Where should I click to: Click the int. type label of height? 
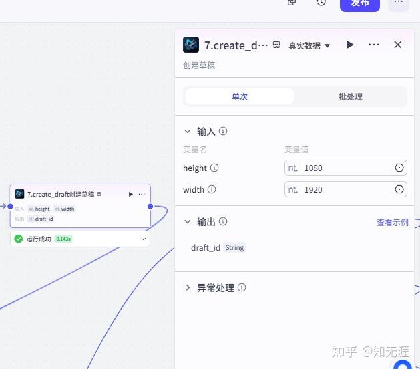click(292, 168)
